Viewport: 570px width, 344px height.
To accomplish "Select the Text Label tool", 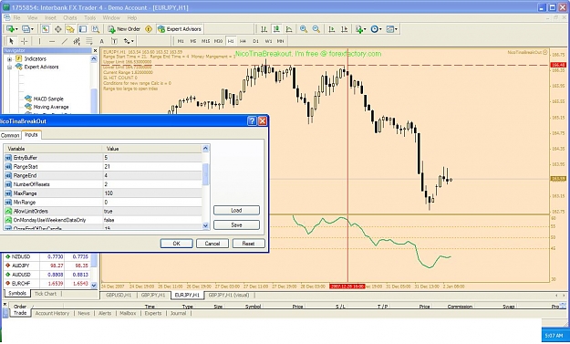I will click(114, 41).
